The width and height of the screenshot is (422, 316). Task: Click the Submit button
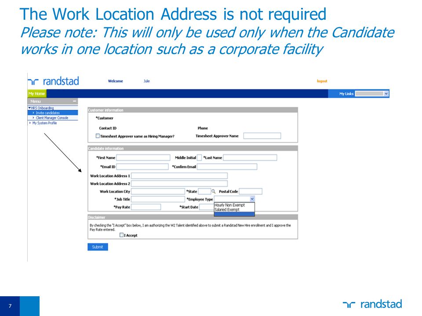pos(98,247)
